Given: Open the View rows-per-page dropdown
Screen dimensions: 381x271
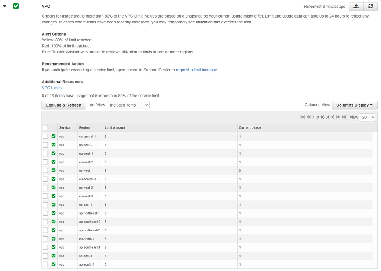Looking at the screenshot, I should (367, 117).
